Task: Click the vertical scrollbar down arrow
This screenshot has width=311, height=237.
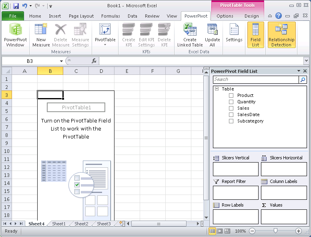Action: [206, 217]
